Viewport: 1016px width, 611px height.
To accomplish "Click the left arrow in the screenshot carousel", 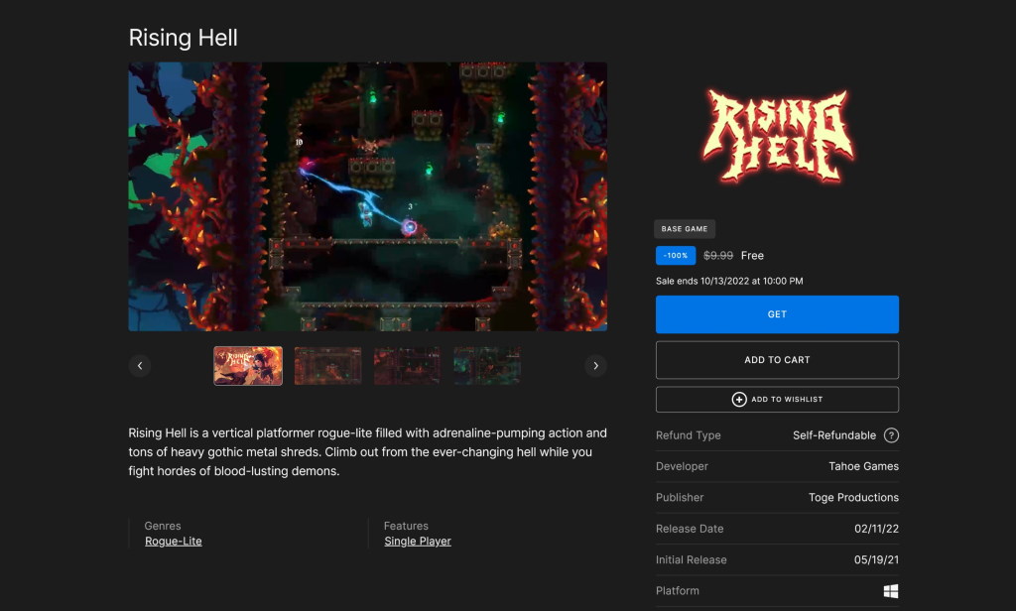I will 140,365.
